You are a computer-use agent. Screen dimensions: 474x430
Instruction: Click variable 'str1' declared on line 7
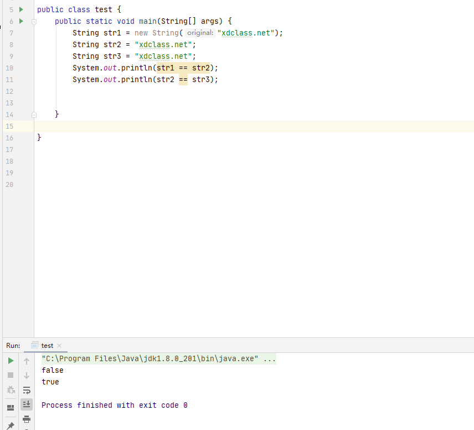click(112, 33)
